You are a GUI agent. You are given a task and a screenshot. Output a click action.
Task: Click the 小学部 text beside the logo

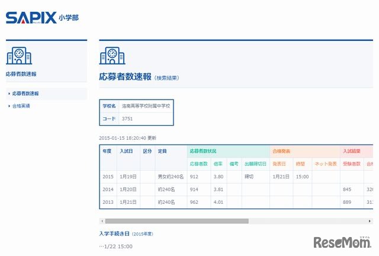pyautogui.click(x=68, y=18)
